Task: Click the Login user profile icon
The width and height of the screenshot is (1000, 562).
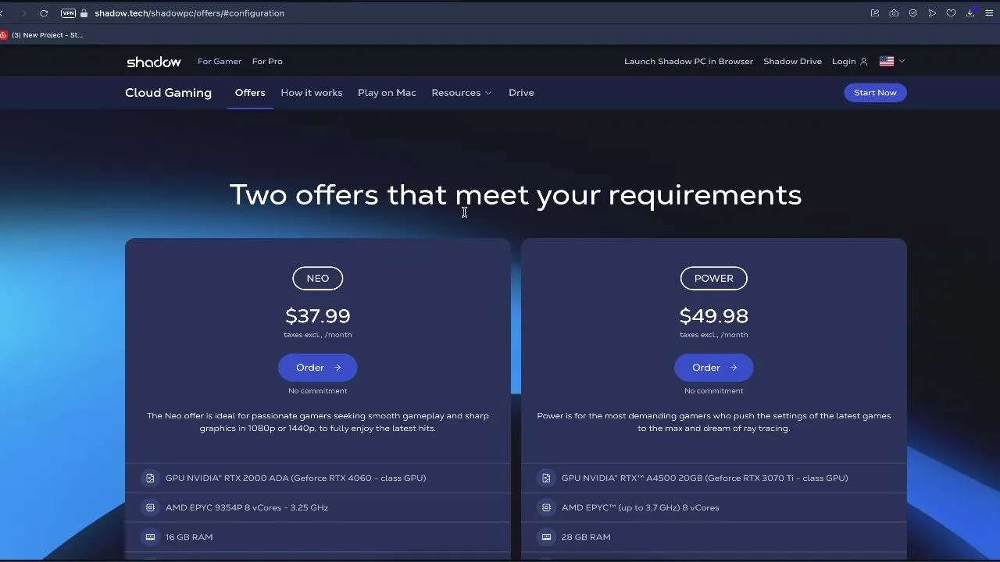Action: pyautogui.click(x=863, y=62)
